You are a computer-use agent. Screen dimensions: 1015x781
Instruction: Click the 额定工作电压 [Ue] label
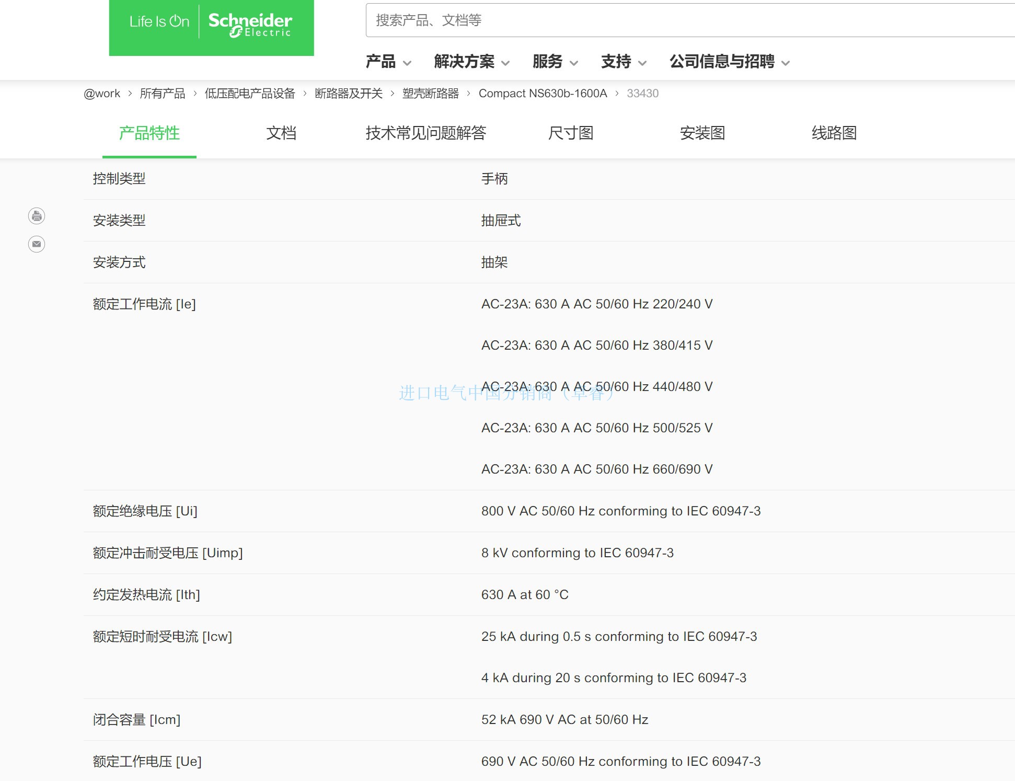147,762
